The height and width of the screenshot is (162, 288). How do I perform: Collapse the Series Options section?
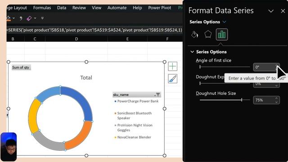[x=192, y=52]
